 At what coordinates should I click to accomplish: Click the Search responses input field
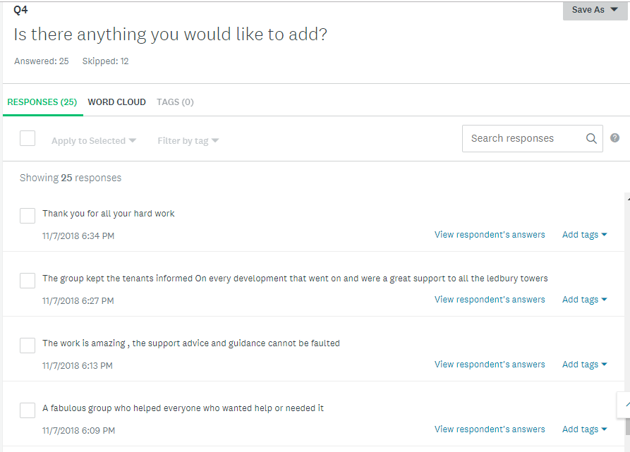pos(533,138)
